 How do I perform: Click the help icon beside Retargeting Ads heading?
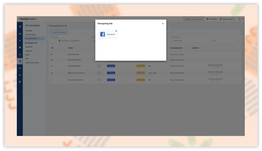pyautogui.click(x=66, y=26)
